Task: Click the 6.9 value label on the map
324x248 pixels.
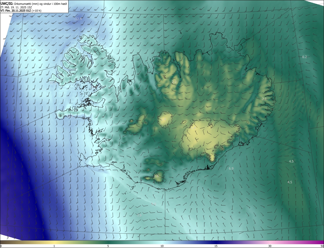Action: click(x=231, y=169)
